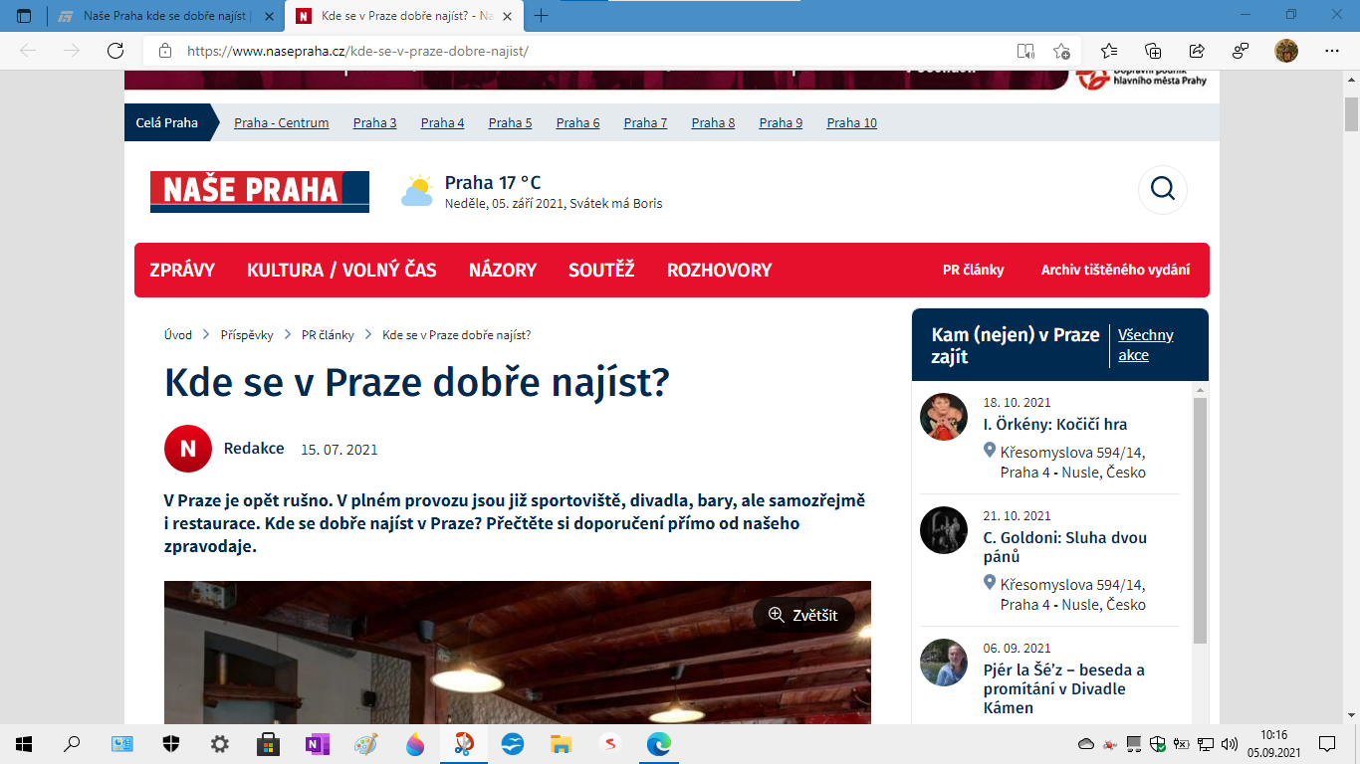Open the browser profile avatar menu
The height and width of the screenshot is (764, 1360).
click(x=1287, y=50)
